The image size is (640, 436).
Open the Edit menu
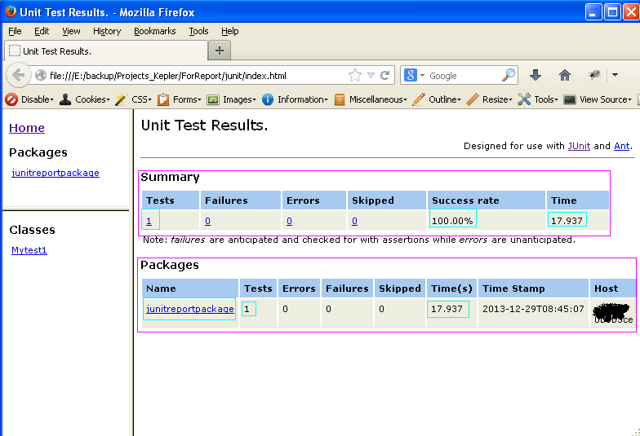coord(42,31)
